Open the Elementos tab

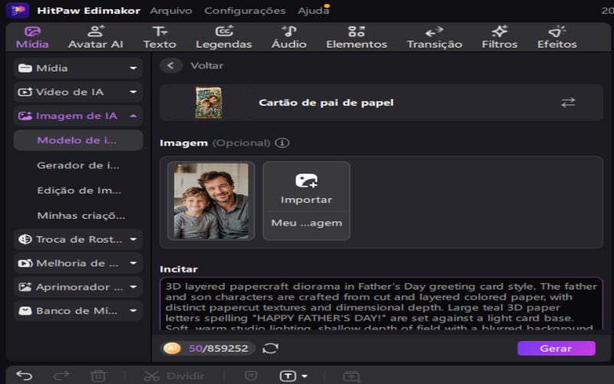coord(356,37)
